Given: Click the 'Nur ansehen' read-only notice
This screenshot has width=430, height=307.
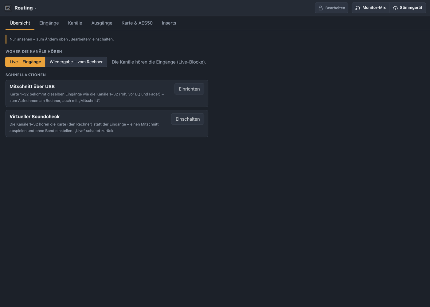Looking at the screenshot, I should pyautogui.click(x=61, y=39).
